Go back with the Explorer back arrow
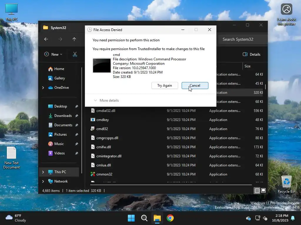Viewport: 301px width, 225px height. pos(46,39)
